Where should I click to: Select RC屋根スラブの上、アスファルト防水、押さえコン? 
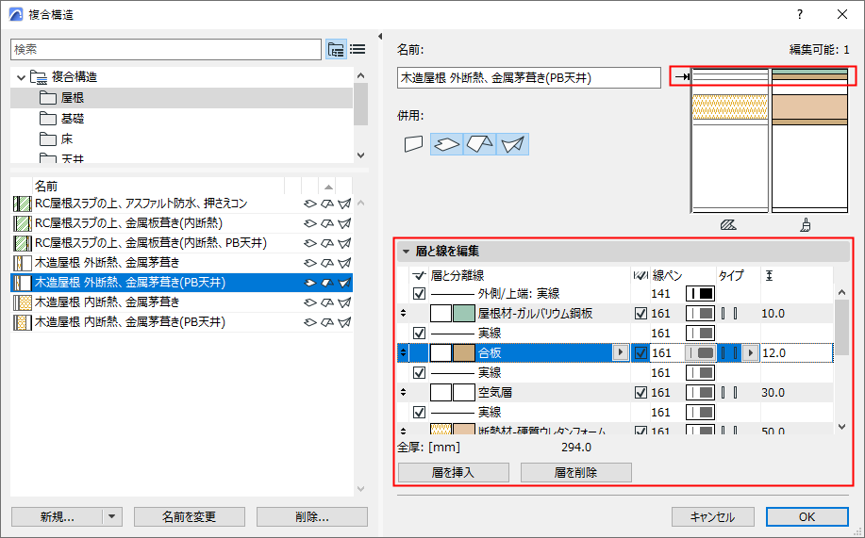click(181, 204)
